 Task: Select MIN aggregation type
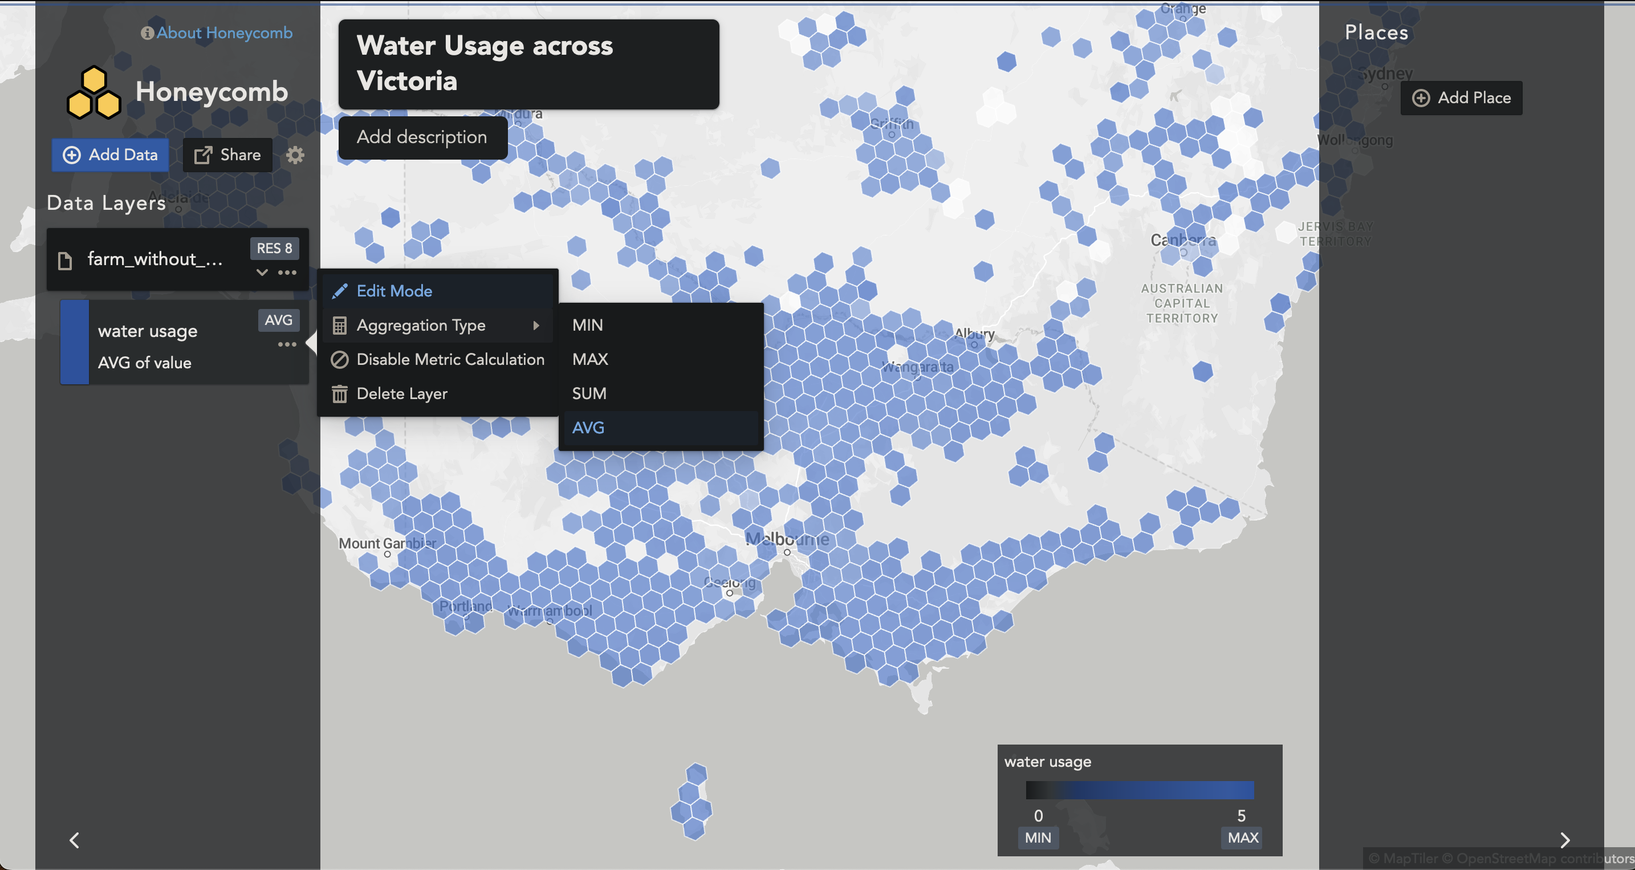coord(587,325)
